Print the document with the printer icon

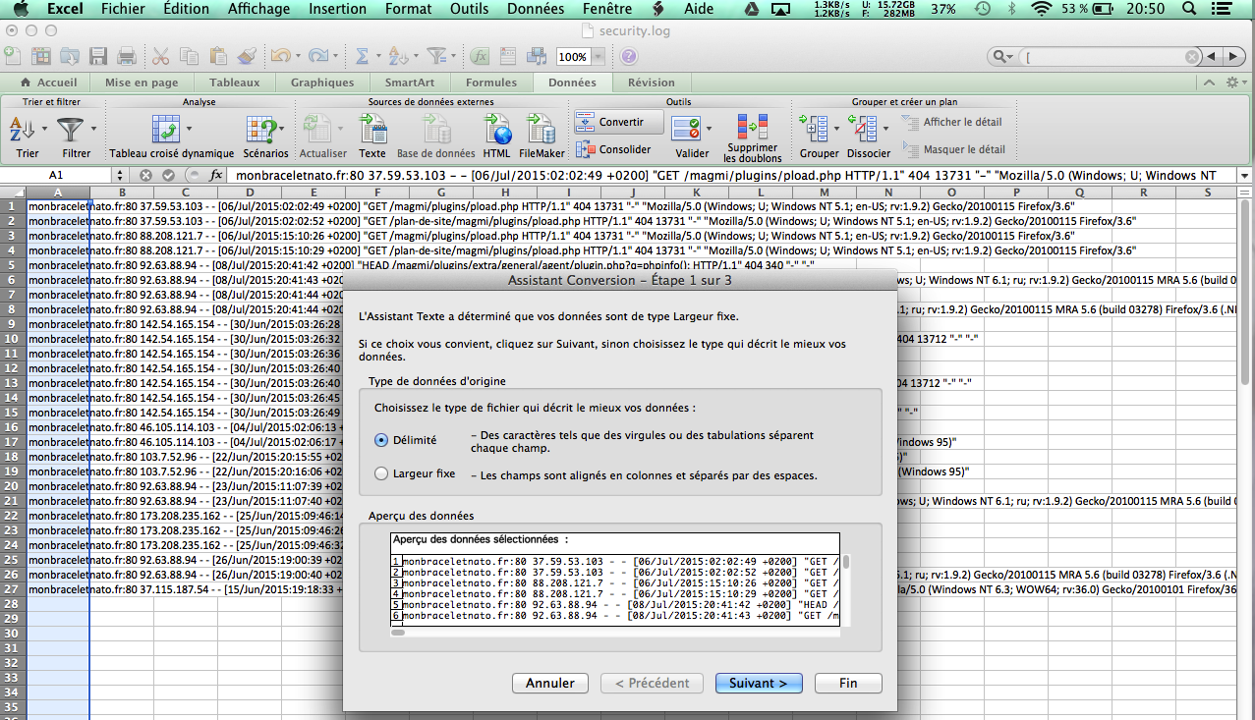(126, 56)
